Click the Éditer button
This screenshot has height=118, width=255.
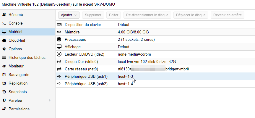[x=114, y=15]
